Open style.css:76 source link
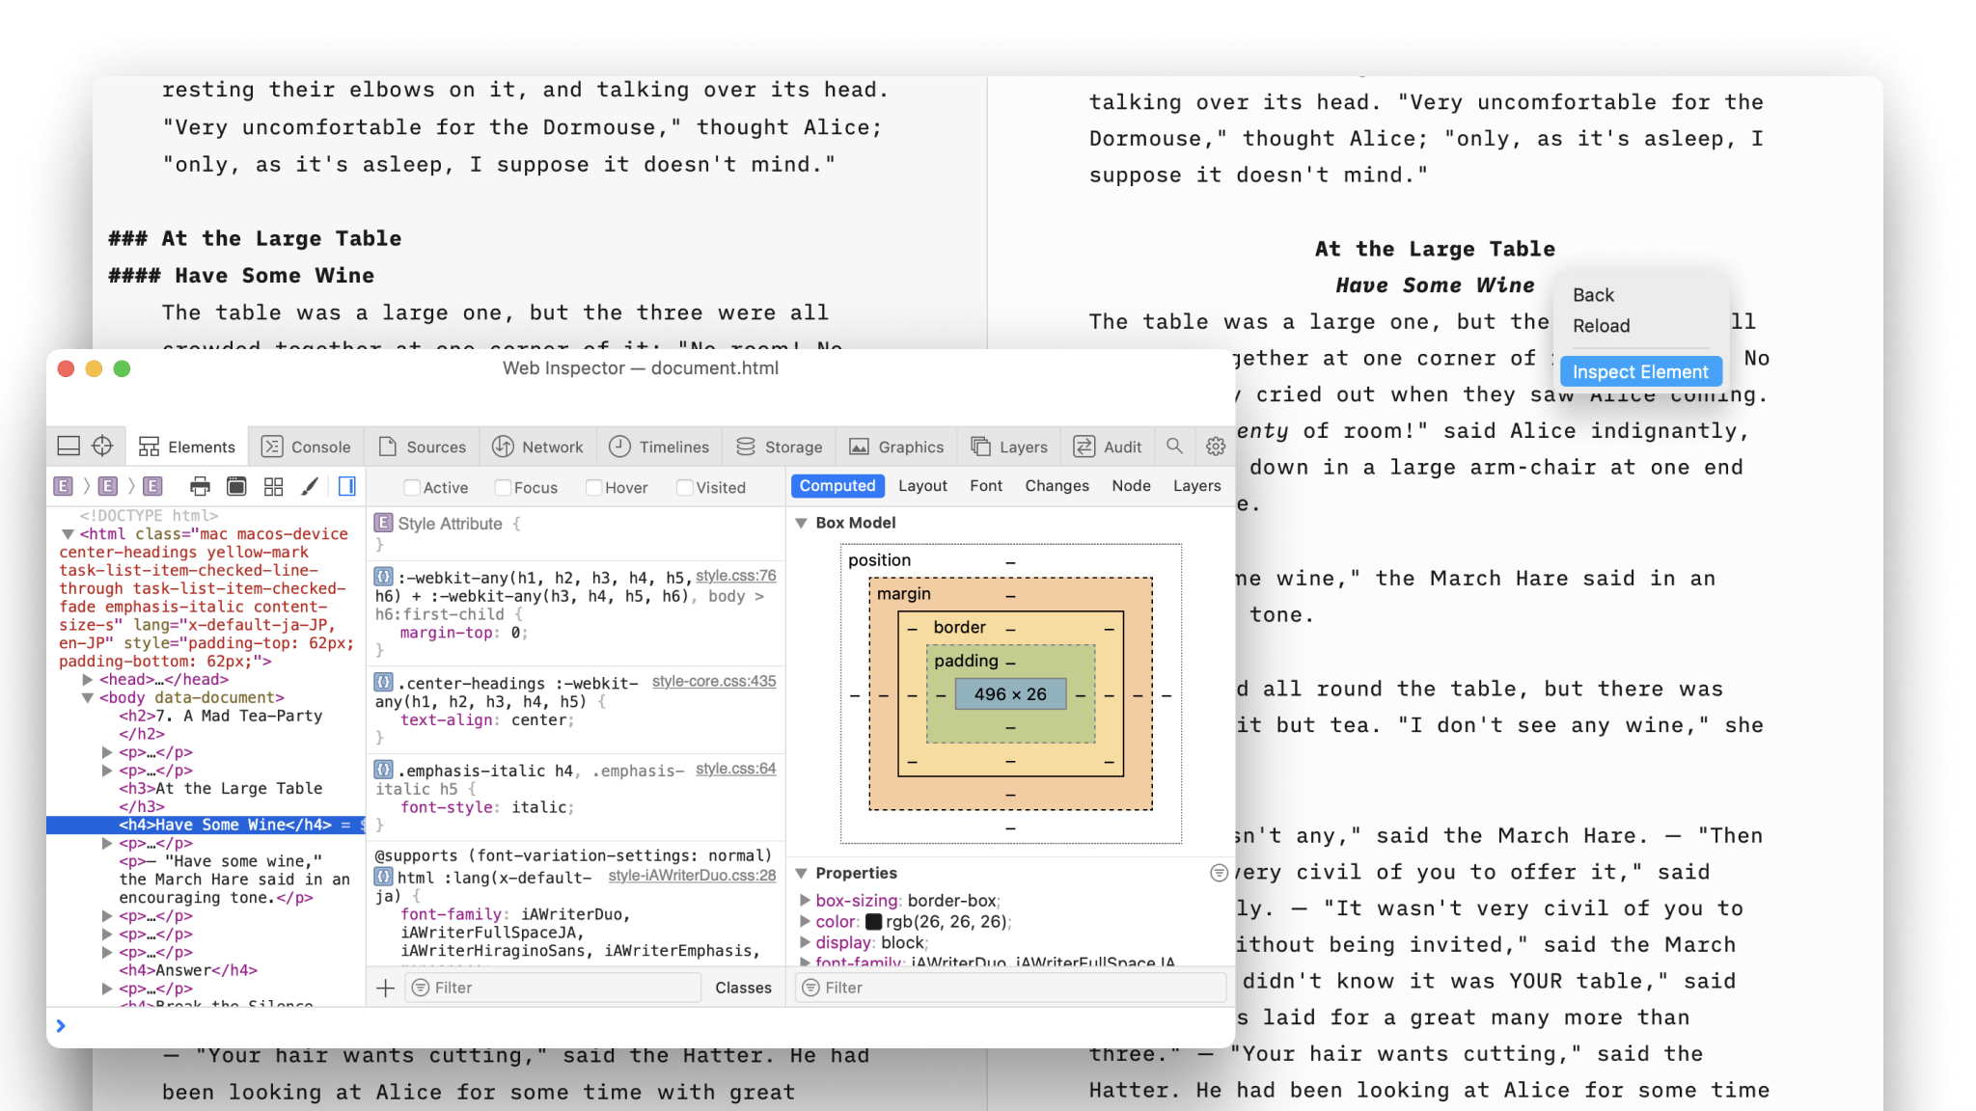 [735, 576]
